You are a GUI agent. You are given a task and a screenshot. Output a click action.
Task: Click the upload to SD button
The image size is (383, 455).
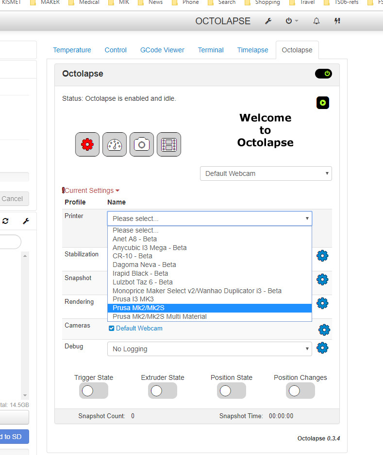point(13,437)
